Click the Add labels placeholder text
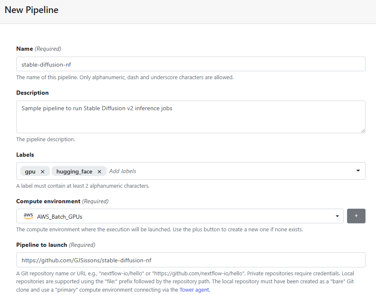Image resolution: width=376 pixels, height=295 pixels. tap(123, 171)
